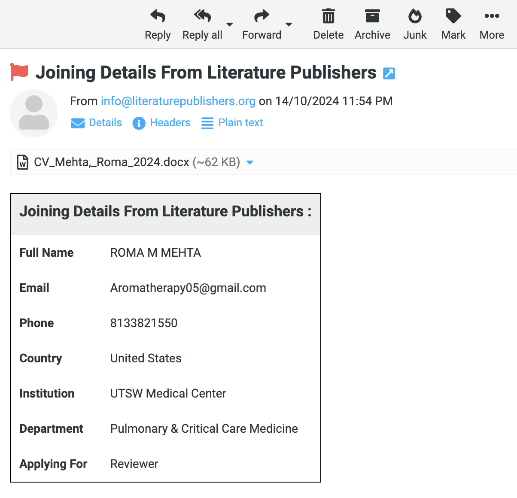
Task: Show message Details
Action: 97,123
